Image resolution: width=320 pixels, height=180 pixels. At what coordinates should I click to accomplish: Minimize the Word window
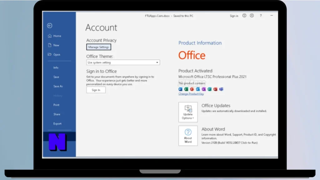(272, 16)
